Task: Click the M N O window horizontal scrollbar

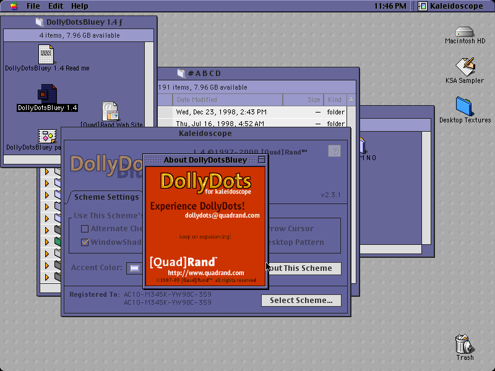Action: [x=391, y=249]
